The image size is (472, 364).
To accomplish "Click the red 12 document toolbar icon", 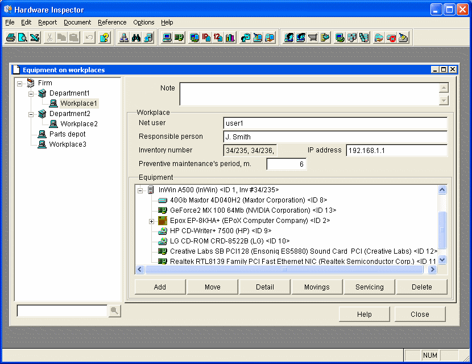I will point(218,38).
